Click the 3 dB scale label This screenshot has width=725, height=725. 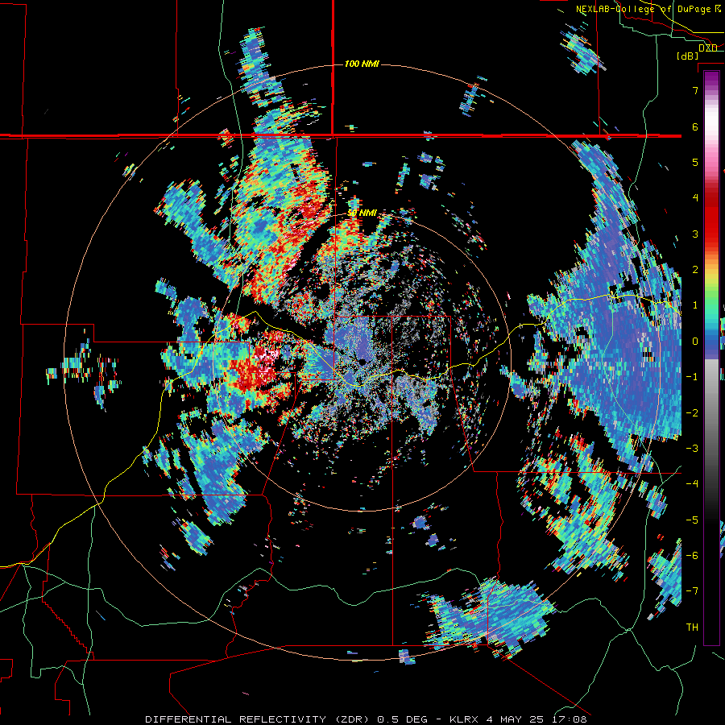(x=695, y=234)
